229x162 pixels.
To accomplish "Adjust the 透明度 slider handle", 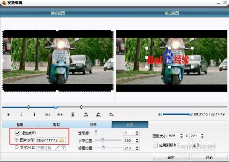I will pyautogui.click(x=96, y=133).
